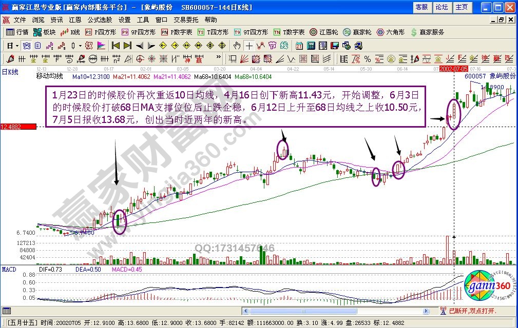The image size is (518, 328).
Task: Click the 板块 sector icon
Action: point(44,32)
